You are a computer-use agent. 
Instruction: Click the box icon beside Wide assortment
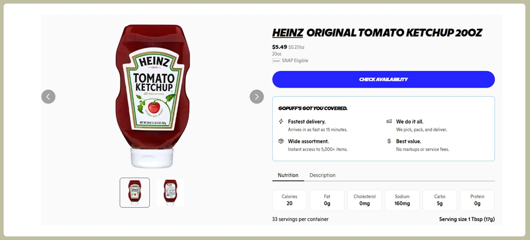point(281,141)
